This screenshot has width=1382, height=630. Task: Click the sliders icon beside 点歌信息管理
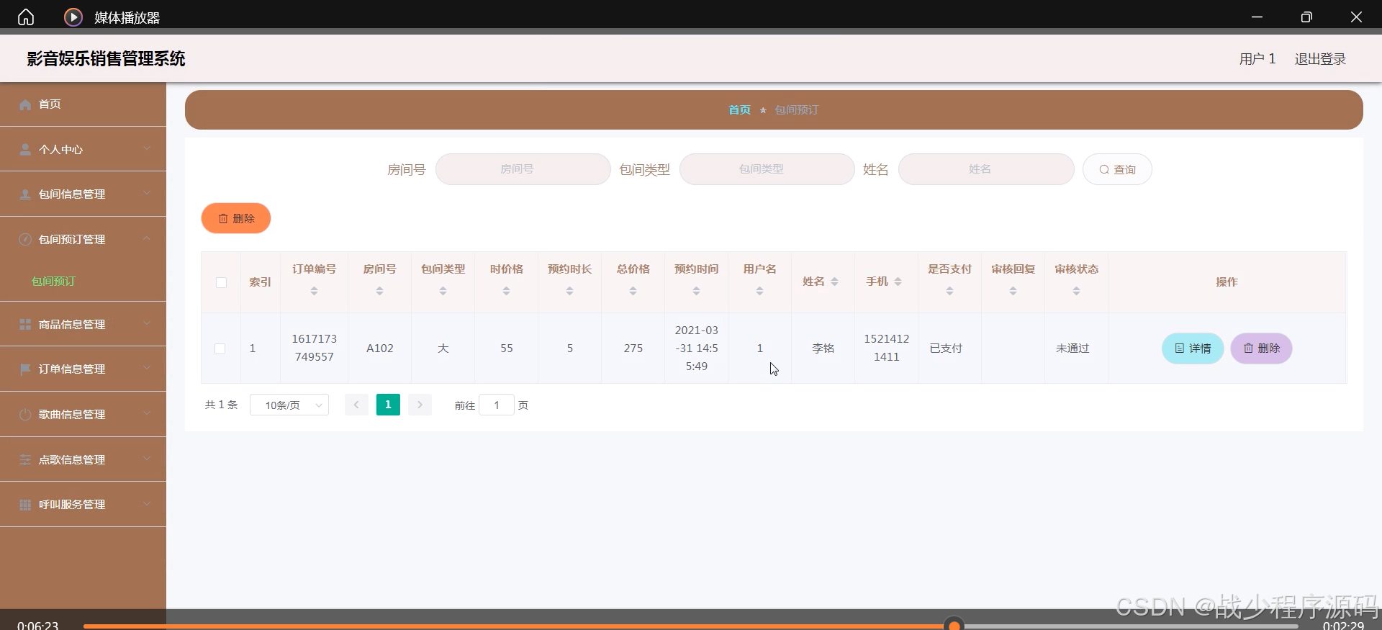[x=25, y=459]
